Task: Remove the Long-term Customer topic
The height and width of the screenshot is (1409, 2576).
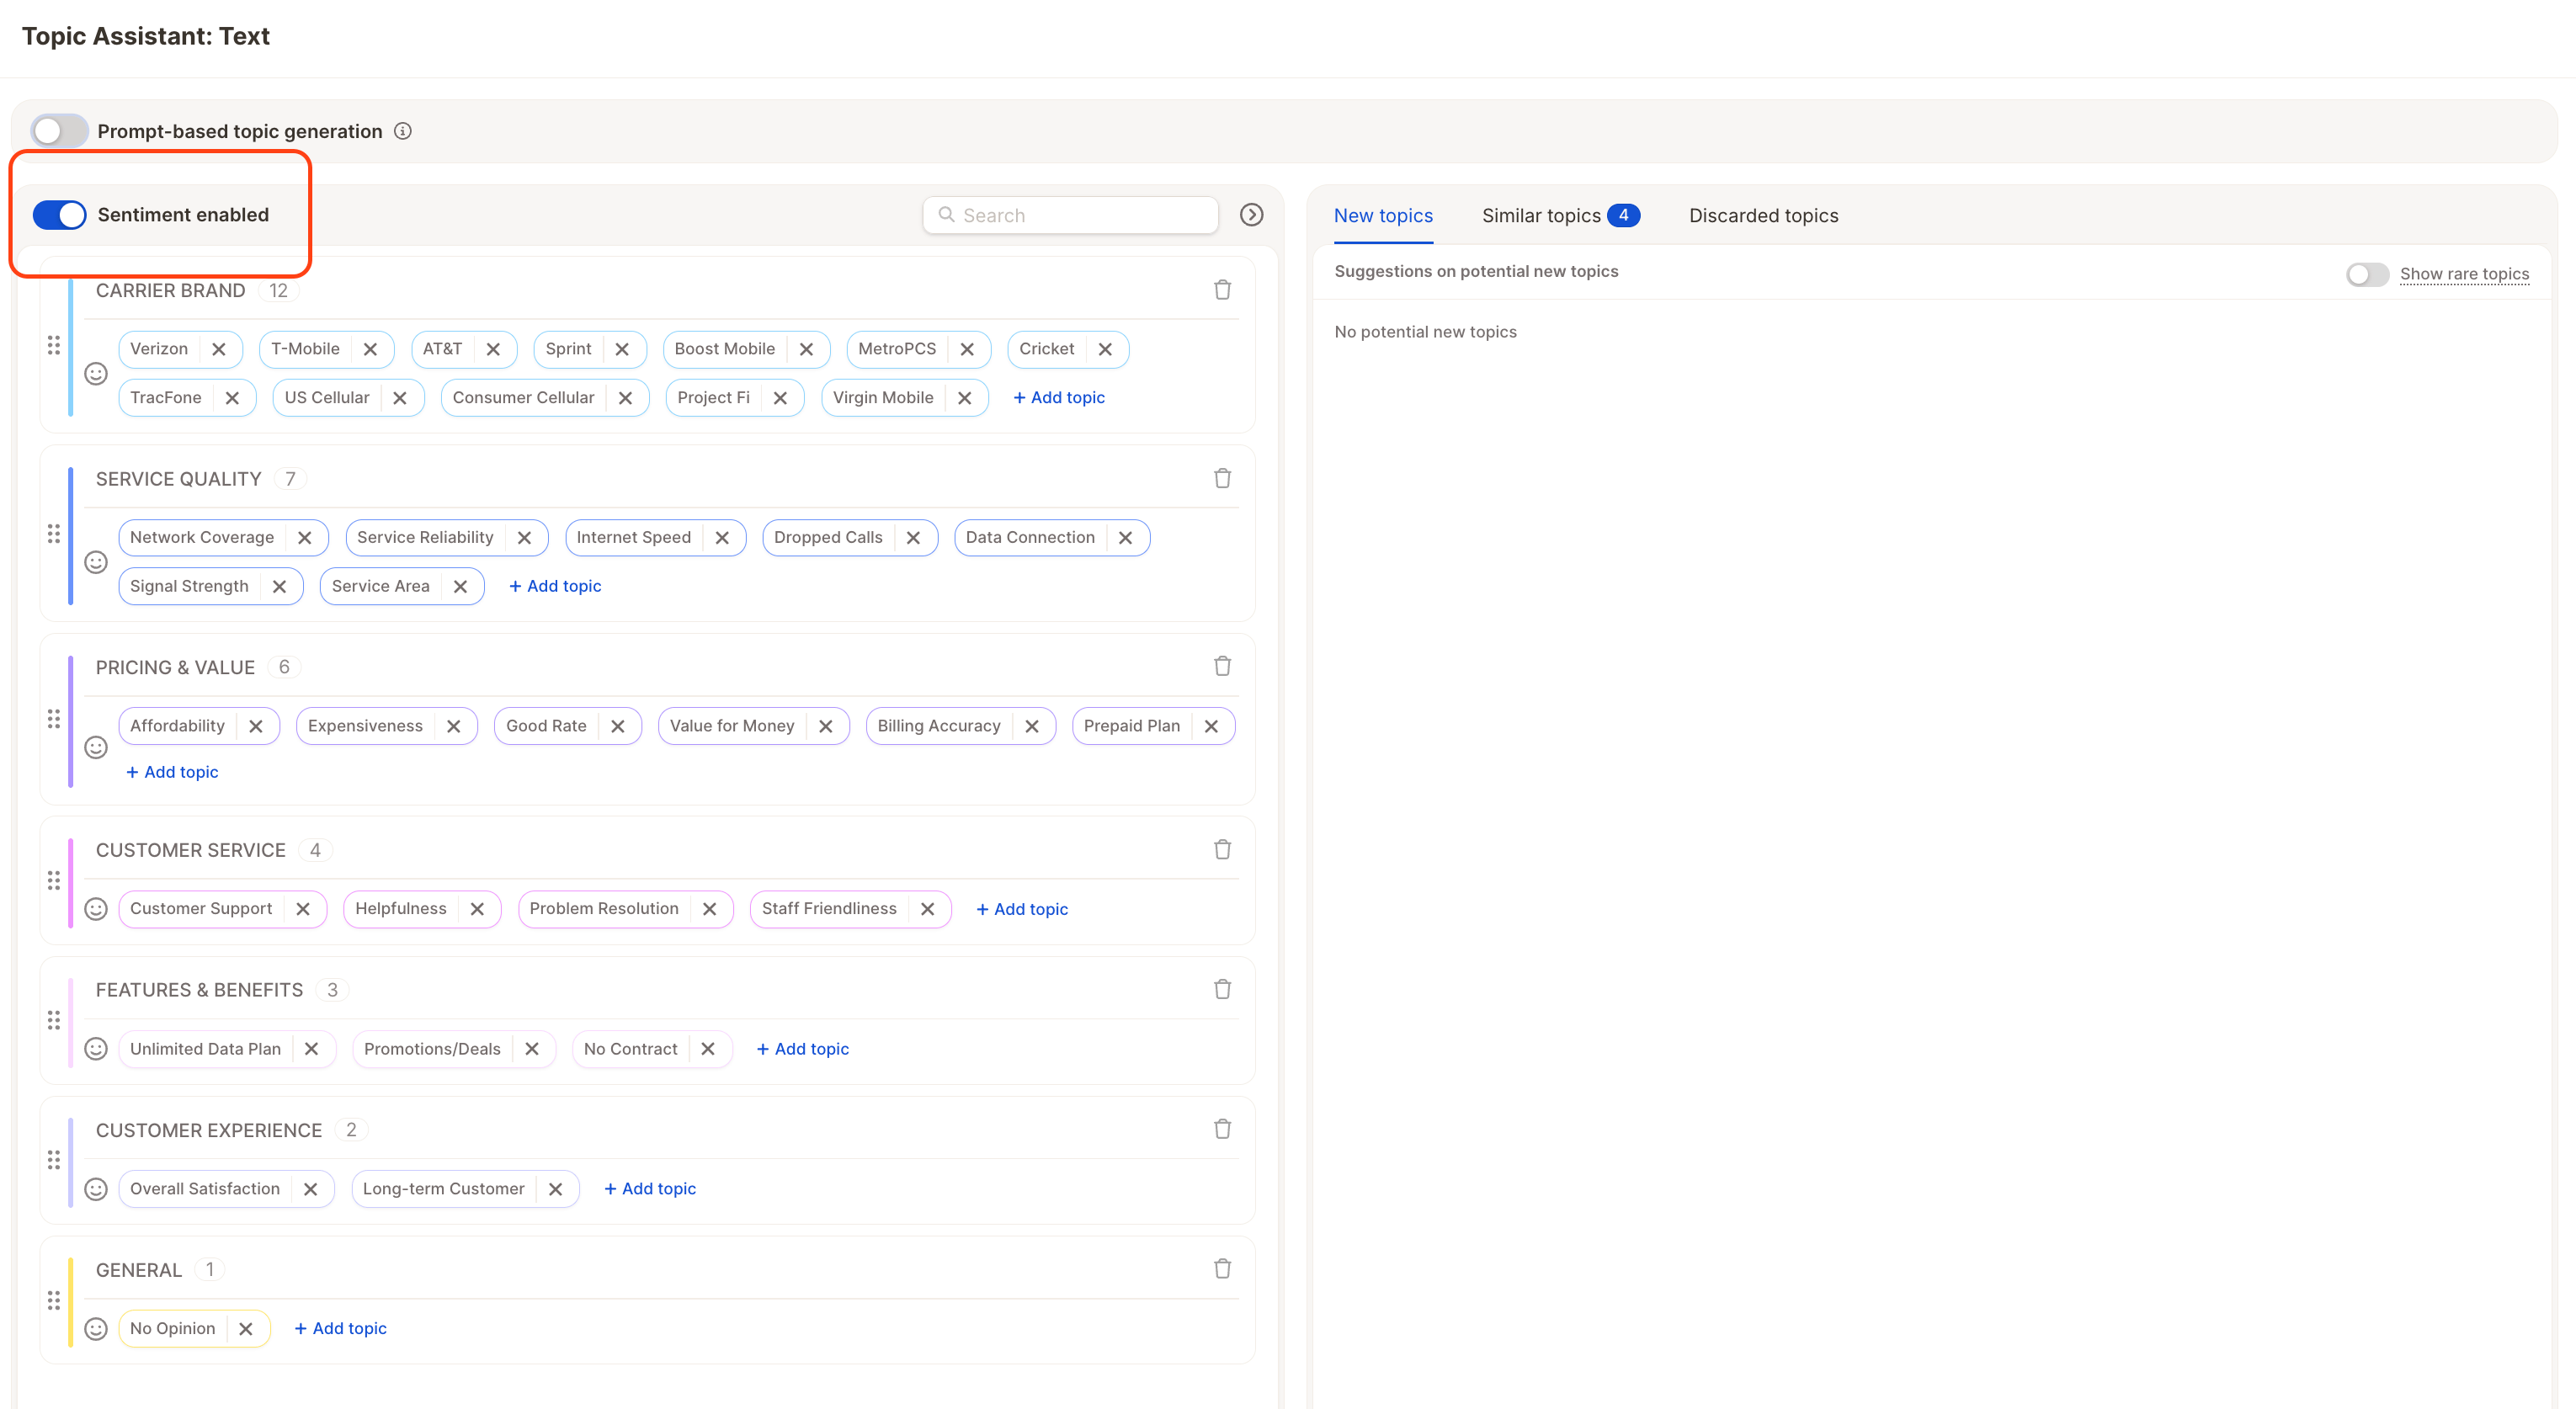Action: 556,1188
